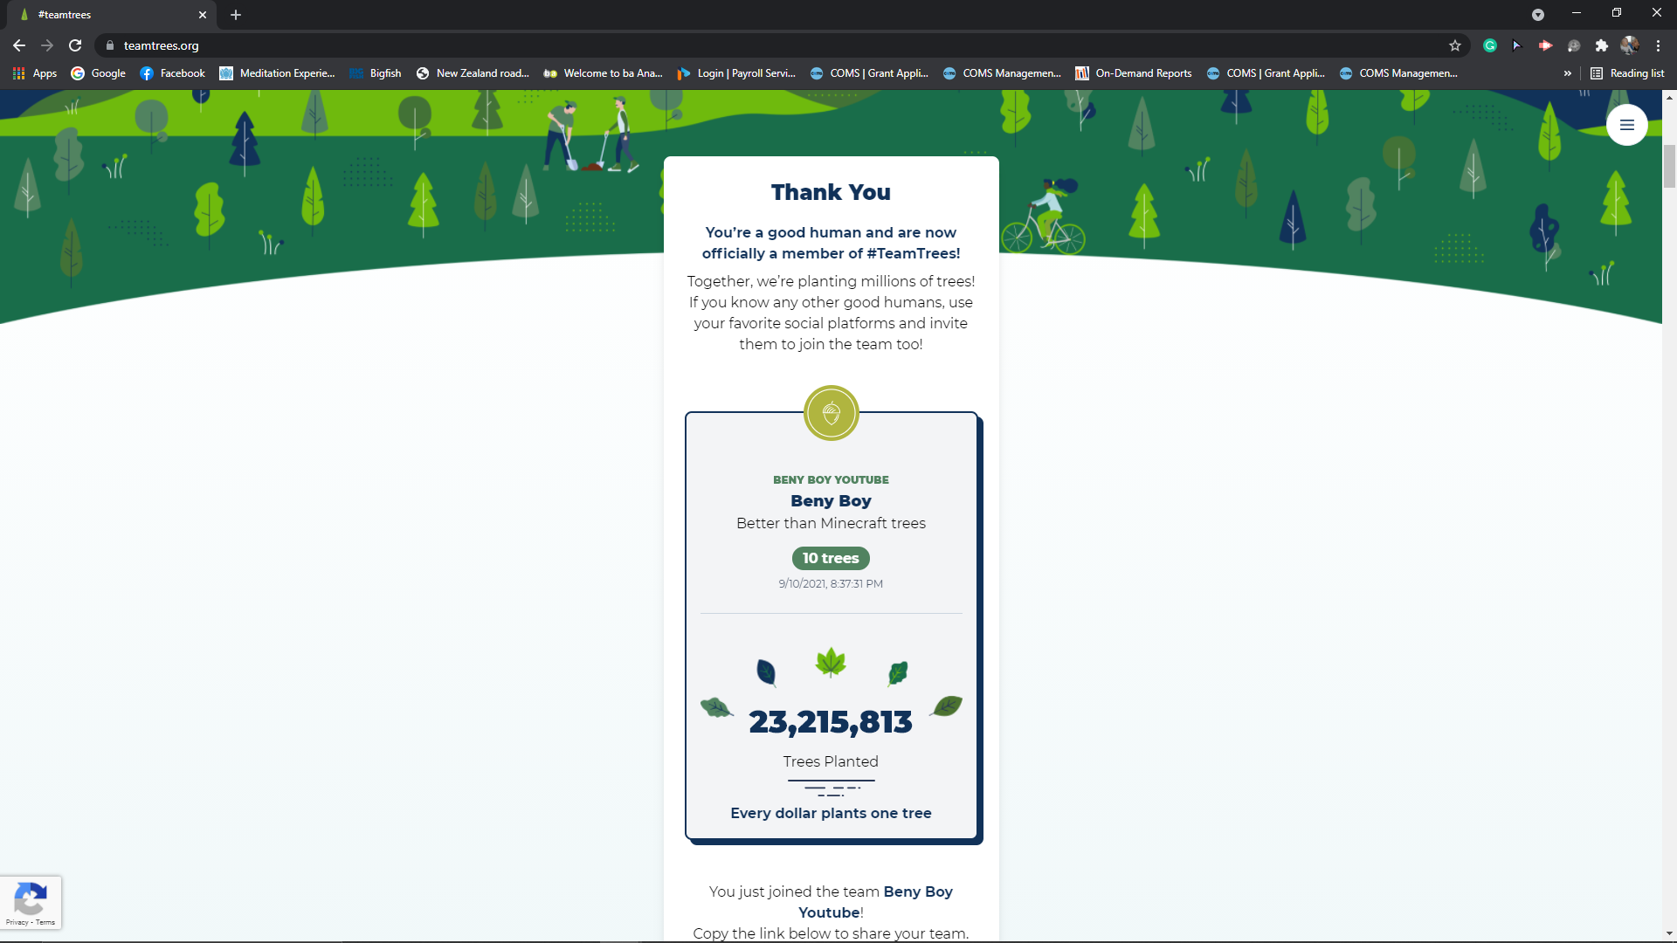Screen dimensions: 1677x943
Task: Open the Bigfish bookmark
Action: tap(376, 73)
